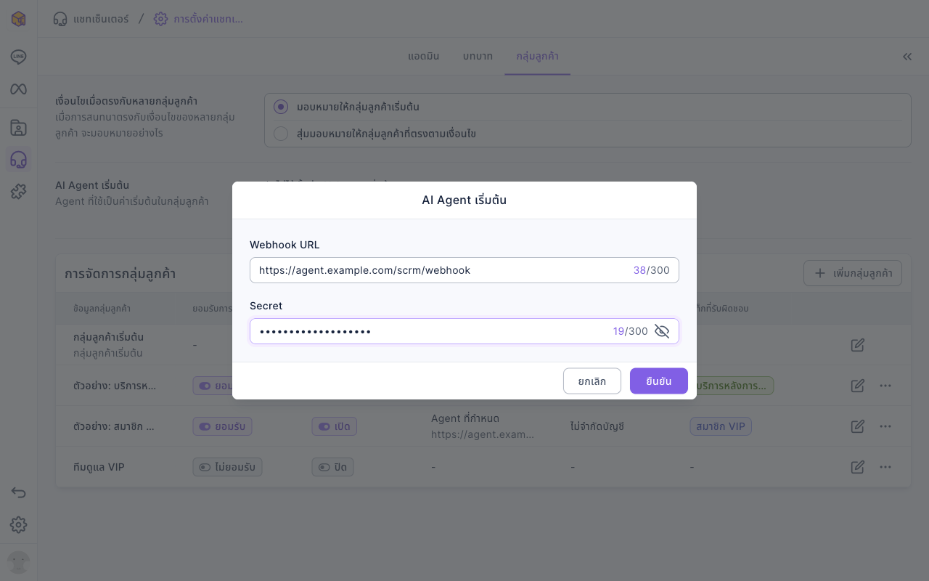This screenshot has height=581, width=929.
Task: Open Meta icon in sidebar
Action: coord(19,89)
